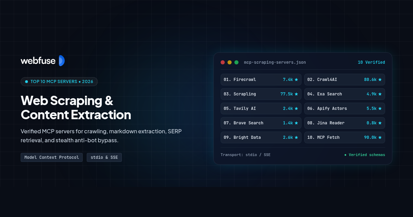Click the star icon beside Firecrawl 7.4k
Screen dimensions: 413x217
coord(296,80)
